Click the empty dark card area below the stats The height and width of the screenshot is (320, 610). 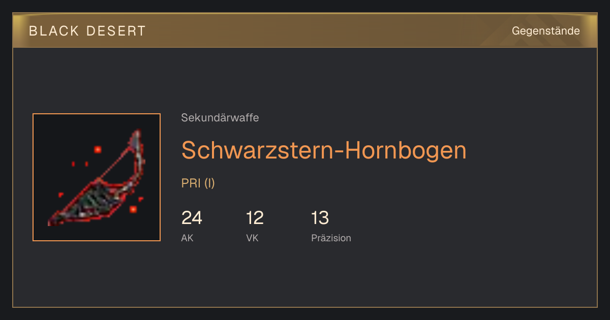305,277
